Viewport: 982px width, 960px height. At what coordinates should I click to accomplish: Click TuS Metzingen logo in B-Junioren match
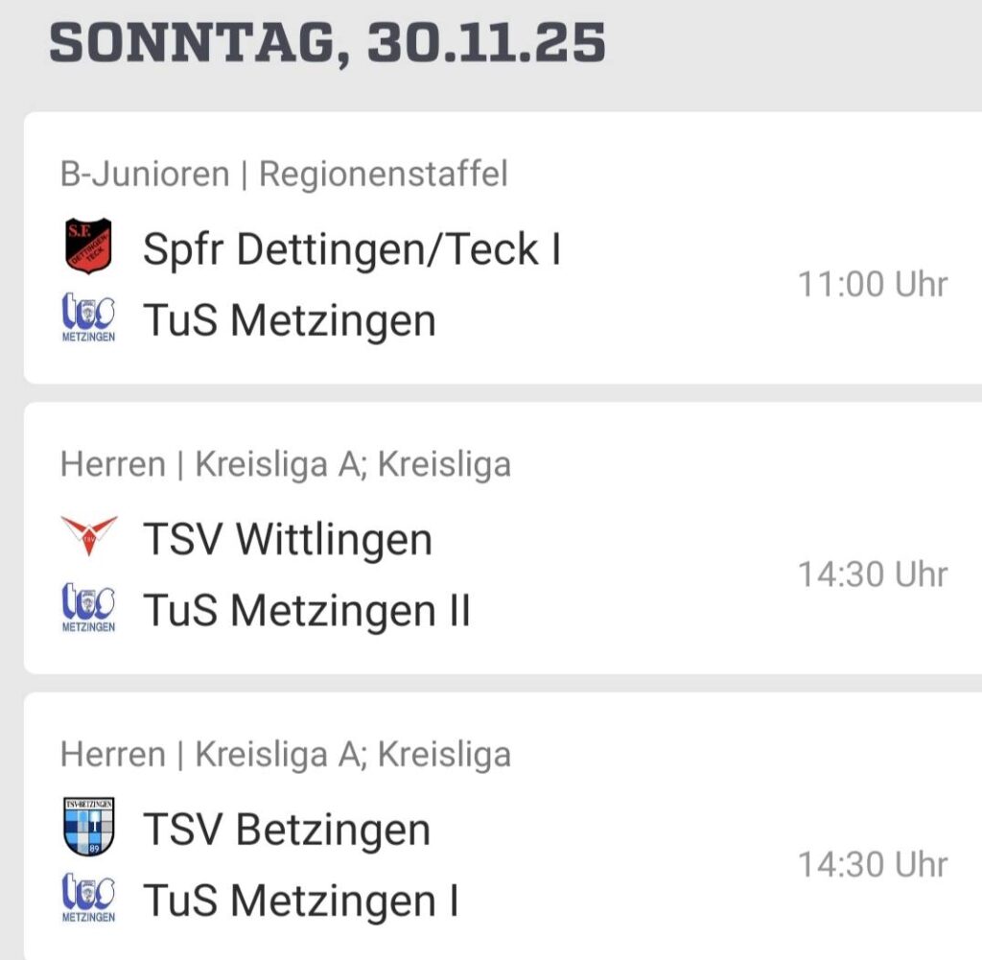[87, 320]
